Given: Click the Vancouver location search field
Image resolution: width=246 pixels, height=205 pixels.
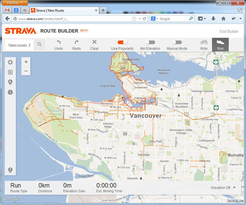Looking at the screenshot, I should coord(20,45).
